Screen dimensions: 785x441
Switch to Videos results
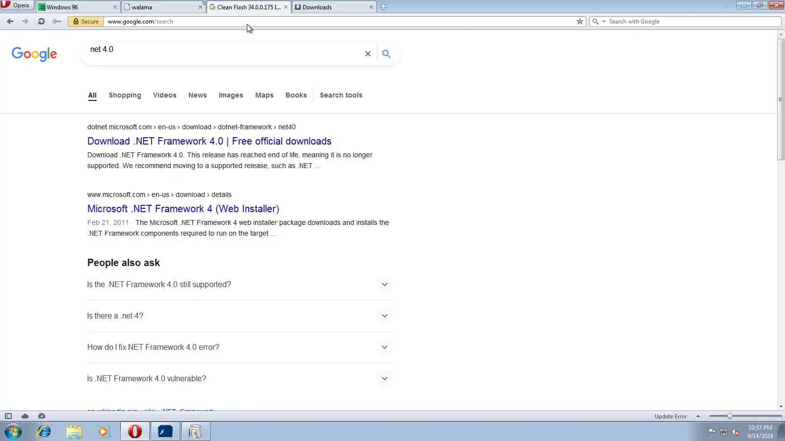[164, 95]
